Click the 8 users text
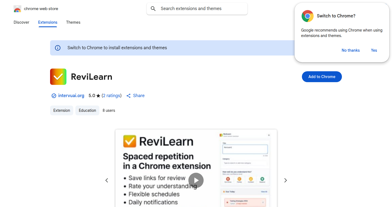 pyautogui.click(x=109, y=110)
